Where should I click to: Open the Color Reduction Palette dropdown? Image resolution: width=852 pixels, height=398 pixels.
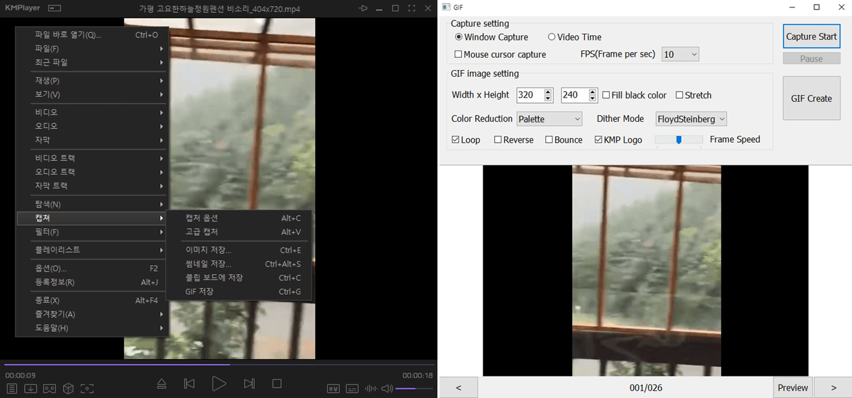(550, 119)
